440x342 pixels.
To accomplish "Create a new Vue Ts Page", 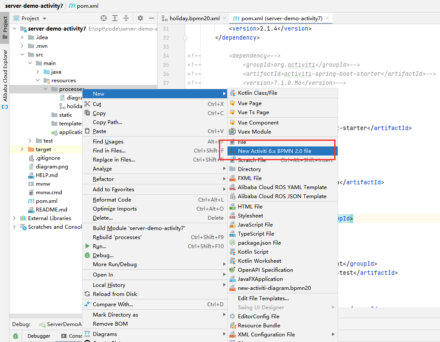I will (282, 112).
